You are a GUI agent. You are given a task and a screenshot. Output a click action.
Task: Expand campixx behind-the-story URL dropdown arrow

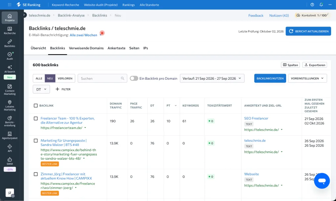pos(84,159)
